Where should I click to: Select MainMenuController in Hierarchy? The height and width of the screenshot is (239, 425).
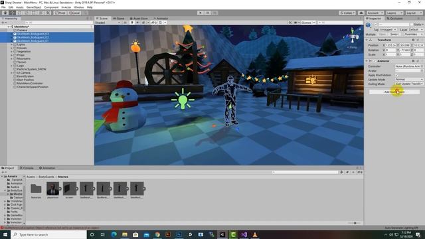pyautogui.click(x=30, y=84)
